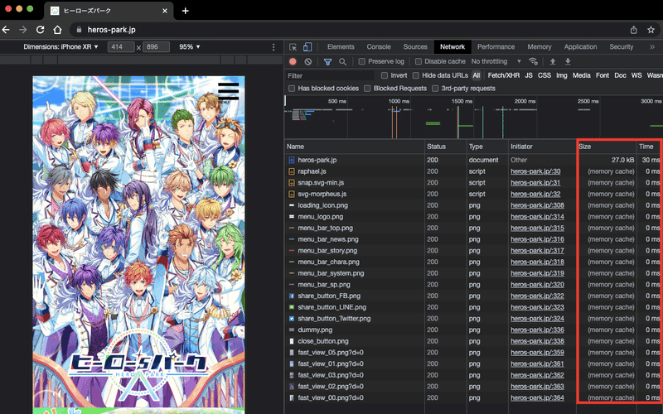Check Has blocked cookies
This screenshot has width=663, height=414.
(x=292, y=89)
